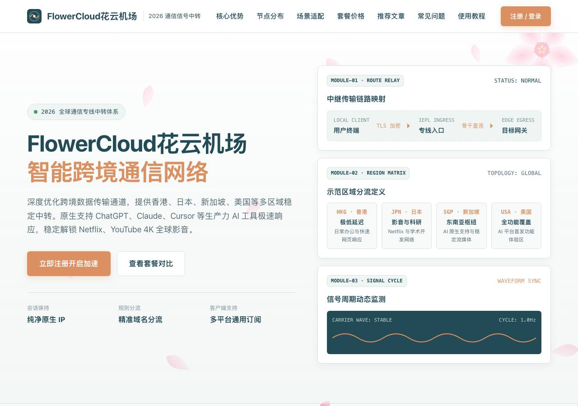Click the 中继传输链路映射 heading

click(x=356, y=99)
